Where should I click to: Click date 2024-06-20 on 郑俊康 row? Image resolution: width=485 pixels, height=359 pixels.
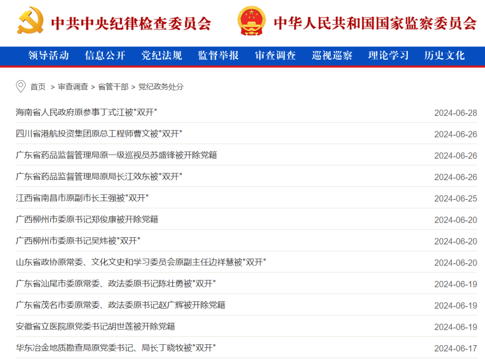[456, 220]
